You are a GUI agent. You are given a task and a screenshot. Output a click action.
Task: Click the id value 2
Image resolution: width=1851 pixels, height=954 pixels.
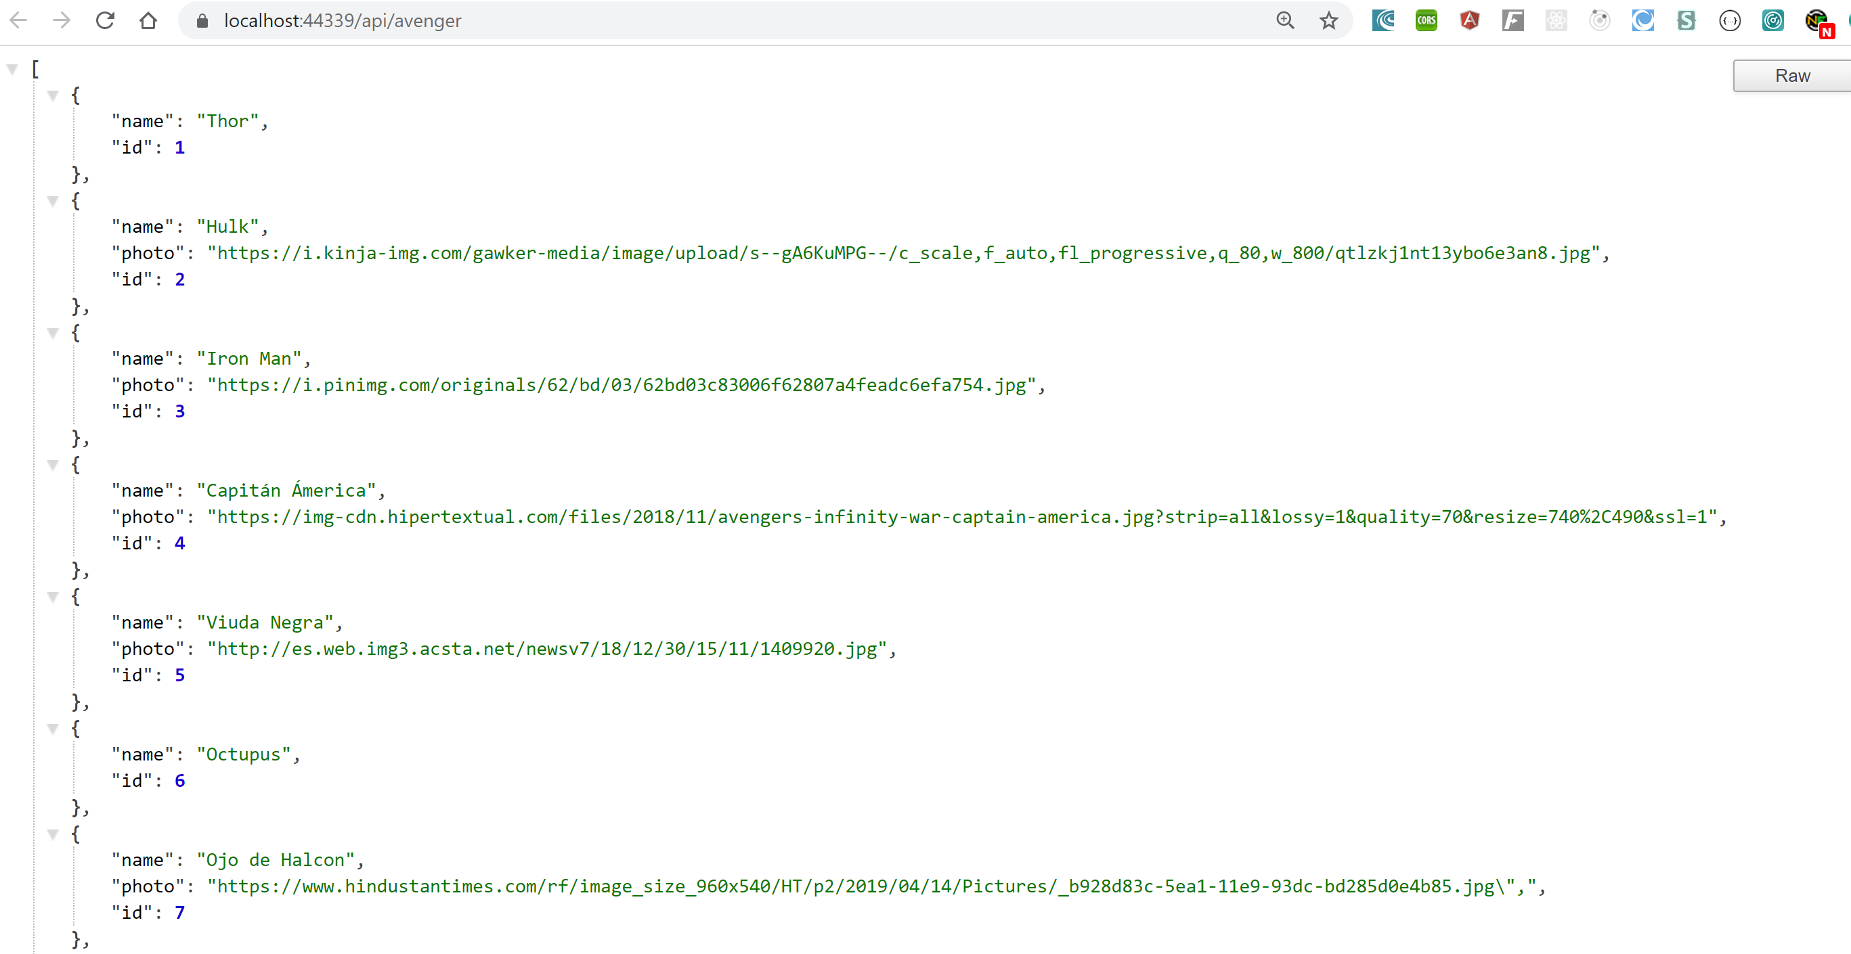click(x=179, y=280)
